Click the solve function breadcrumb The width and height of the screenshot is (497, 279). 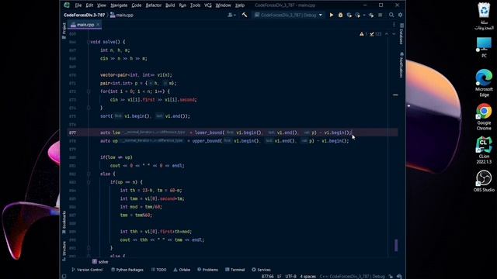pos(100,262)
